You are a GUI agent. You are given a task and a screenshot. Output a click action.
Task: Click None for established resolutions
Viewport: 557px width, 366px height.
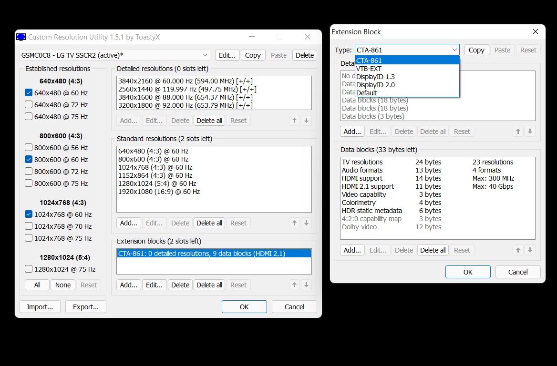[63, 285]
